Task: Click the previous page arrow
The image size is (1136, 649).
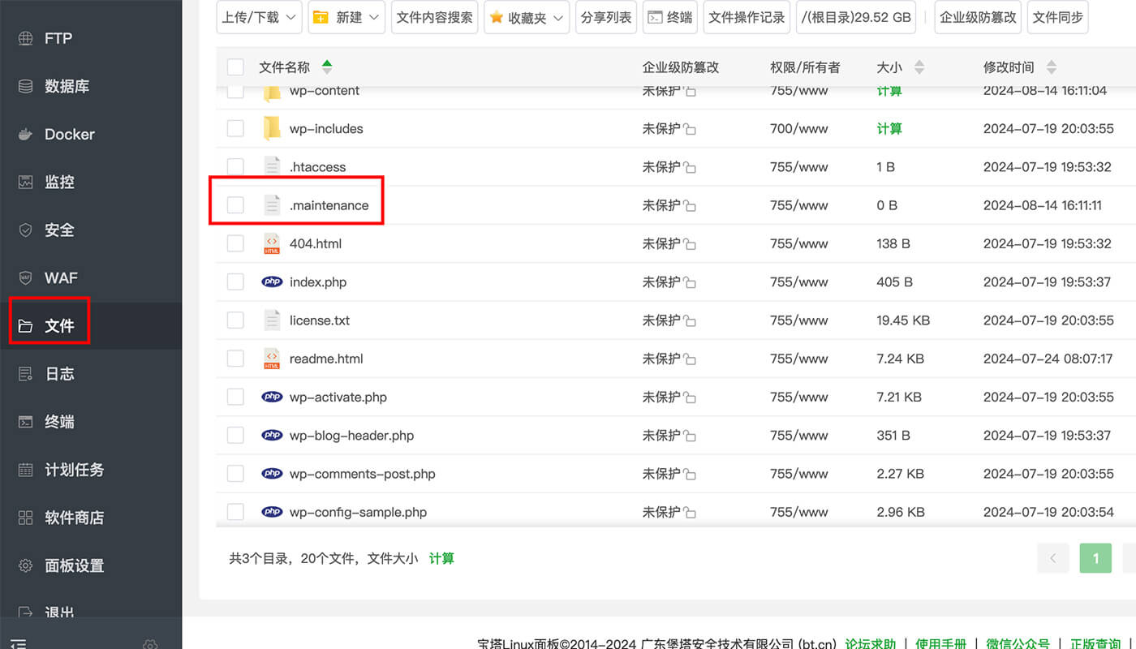Action: click(x=1053, y=558)
